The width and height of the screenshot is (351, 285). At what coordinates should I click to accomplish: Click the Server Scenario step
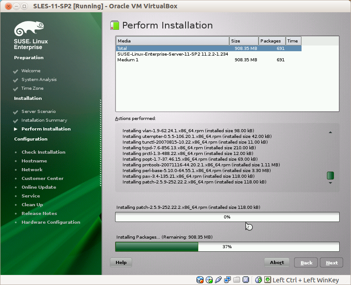39,112
